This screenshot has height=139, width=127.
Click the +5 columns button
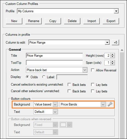(x=115, y=43)
